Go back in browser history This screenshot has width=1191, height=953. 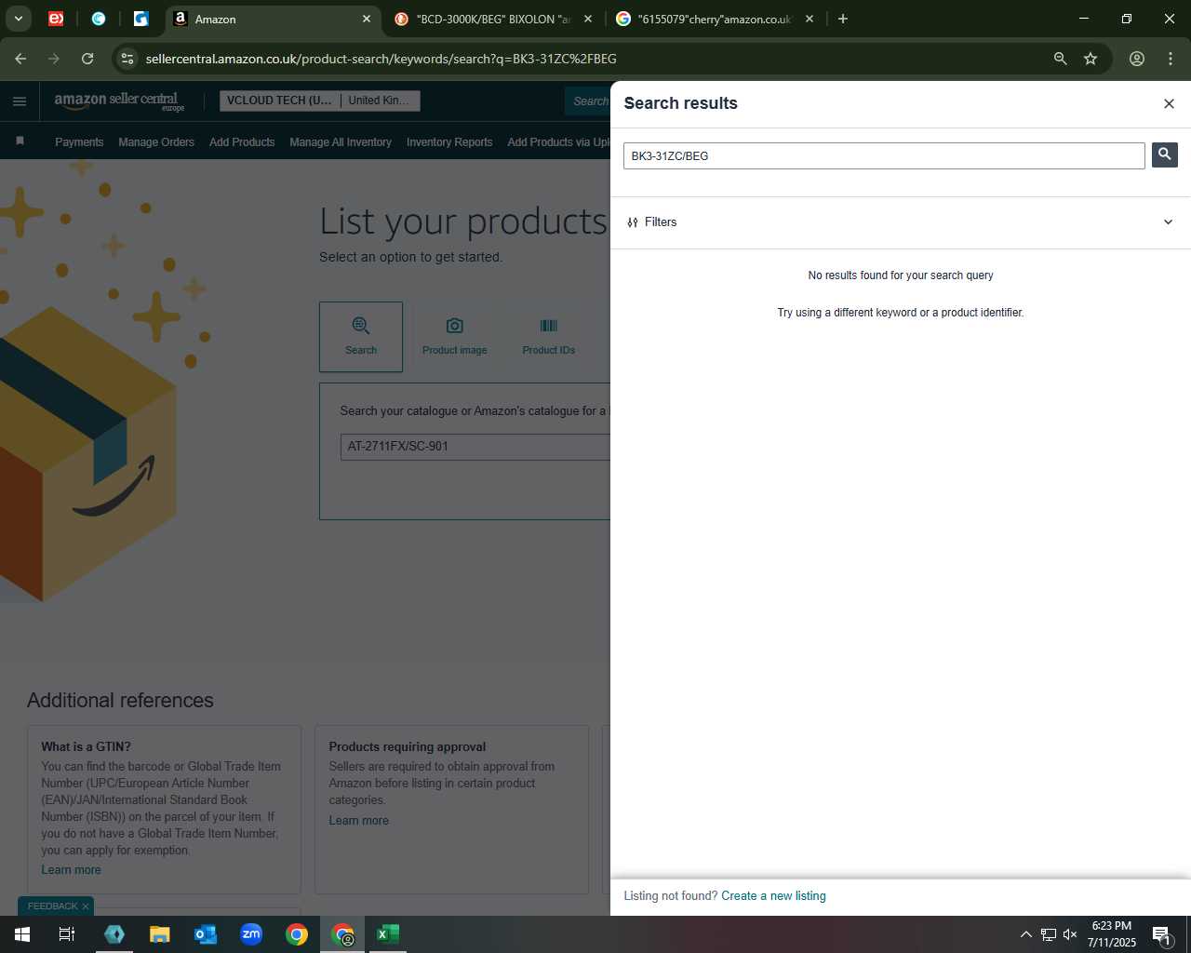click(x=20, y=59)
